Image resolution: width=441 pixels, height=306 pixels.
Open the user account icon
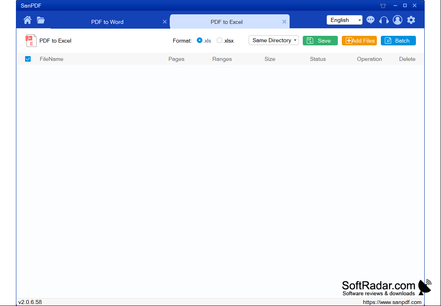coord(398,20)
